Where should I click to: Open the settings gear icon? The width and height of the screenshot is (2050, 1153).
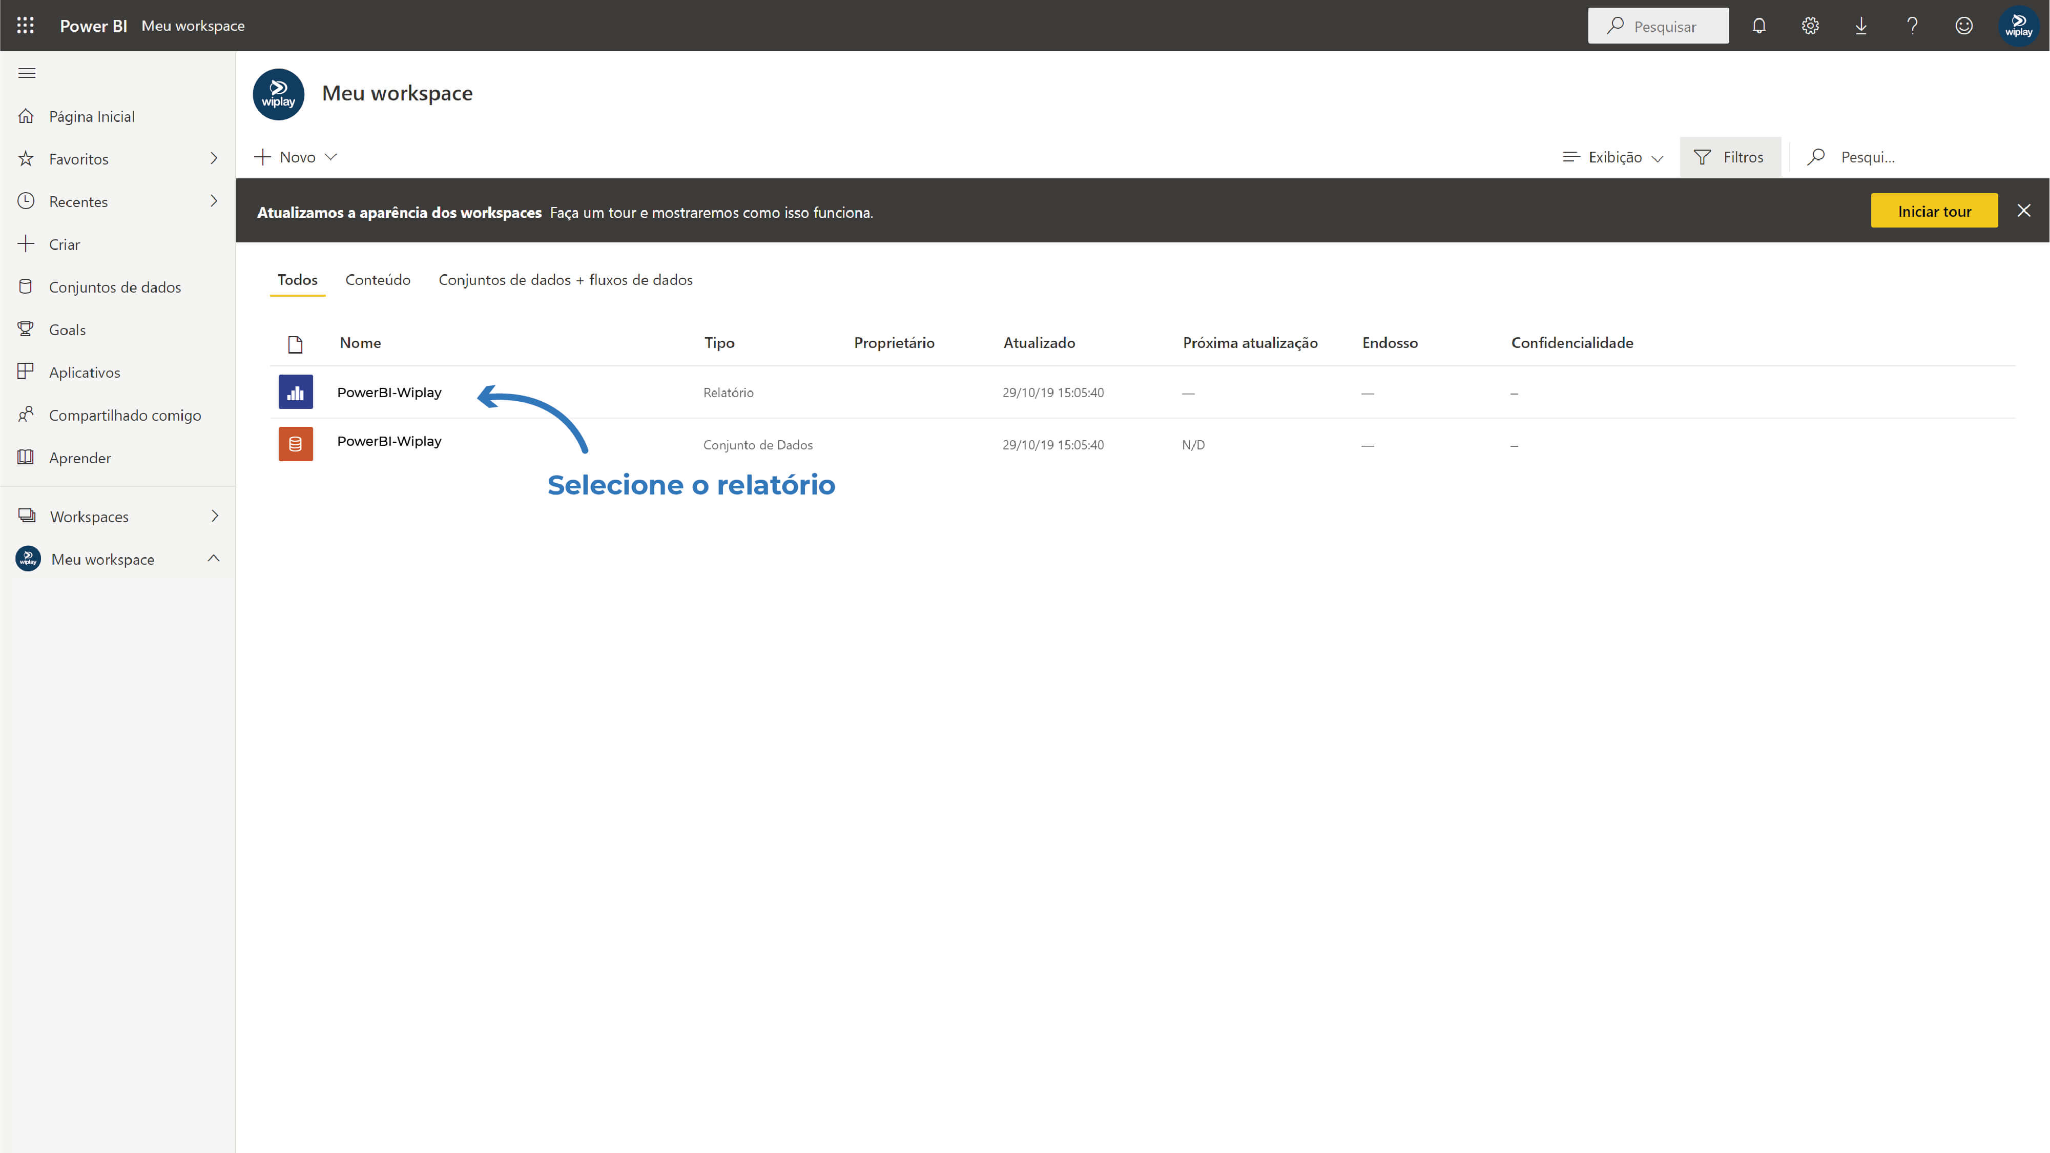point(1810,26)
